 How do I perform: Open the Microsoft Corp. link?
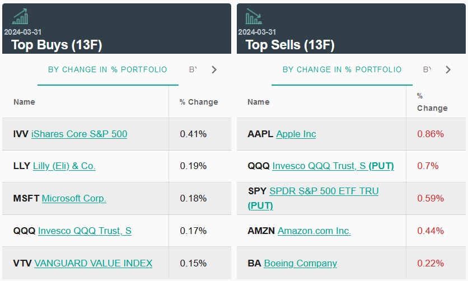[74, 198]
